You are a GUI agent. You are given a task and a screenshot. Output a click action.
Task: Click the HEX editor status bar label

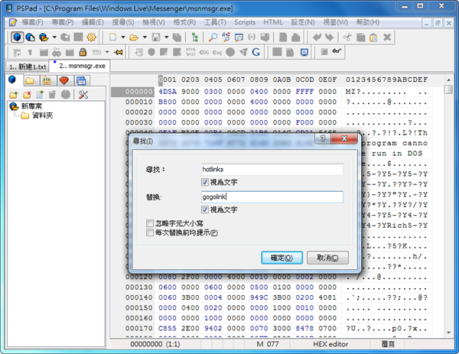(330, 344)
